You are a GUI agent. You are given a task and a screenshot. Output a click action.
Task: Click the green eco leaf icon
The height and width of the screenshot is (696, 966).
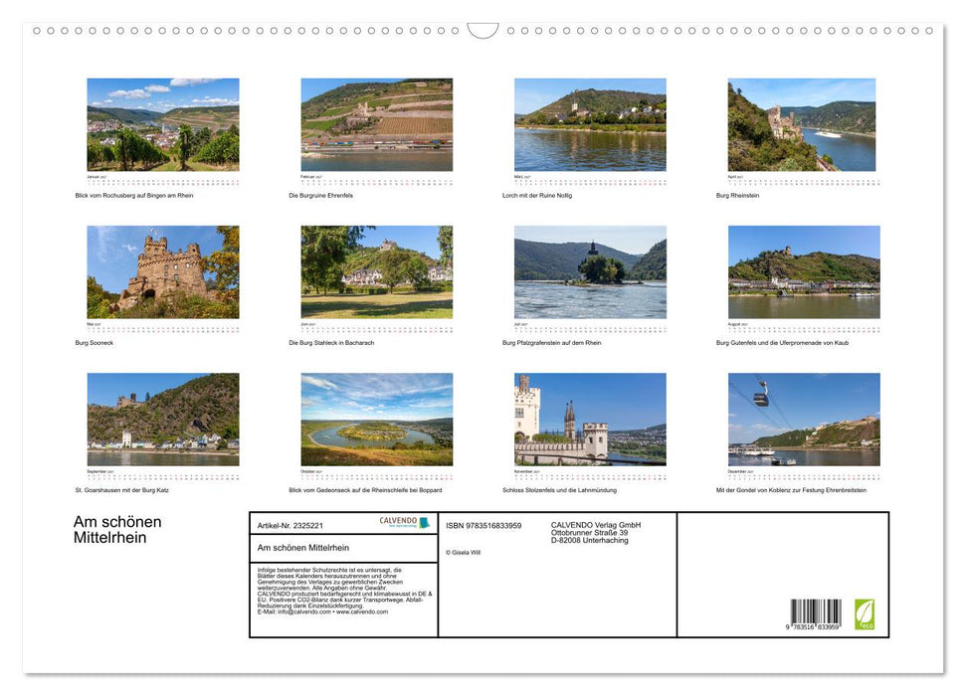coord(865,614)
